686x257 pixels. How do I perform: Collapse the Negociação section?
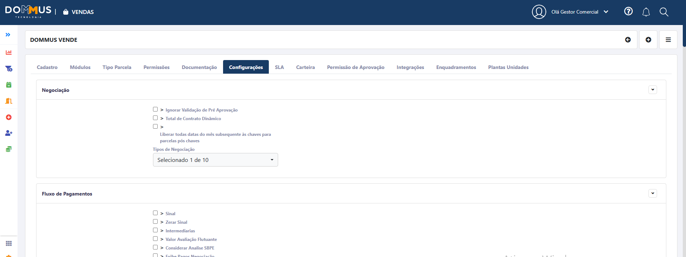(x=652, y=90)
